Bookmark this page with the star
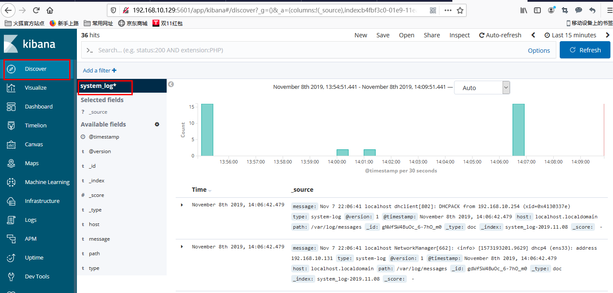613x293 pixels. pyautogui.click(x=460, y=10)
